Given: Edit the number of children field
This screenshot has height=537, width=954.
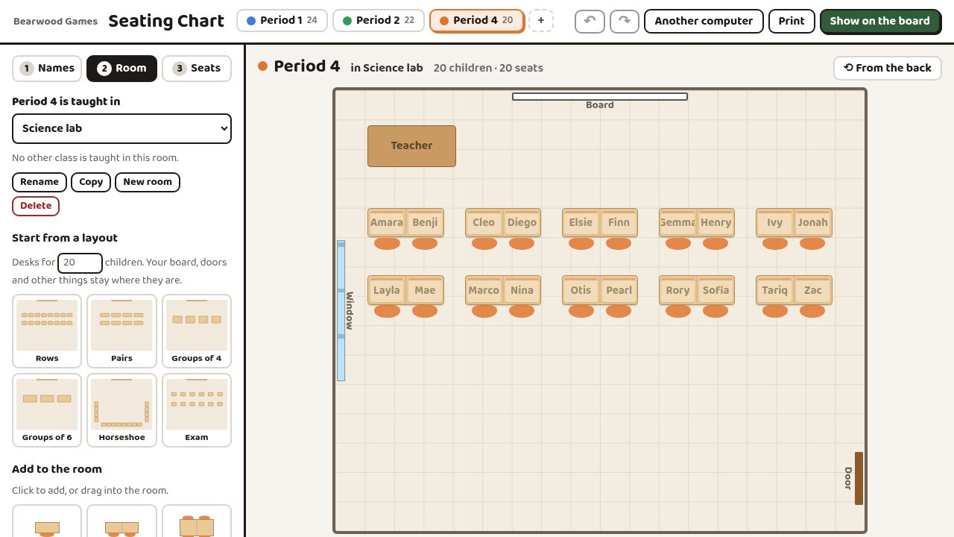Looking at the screenshot, I should [x=80, y=263].
